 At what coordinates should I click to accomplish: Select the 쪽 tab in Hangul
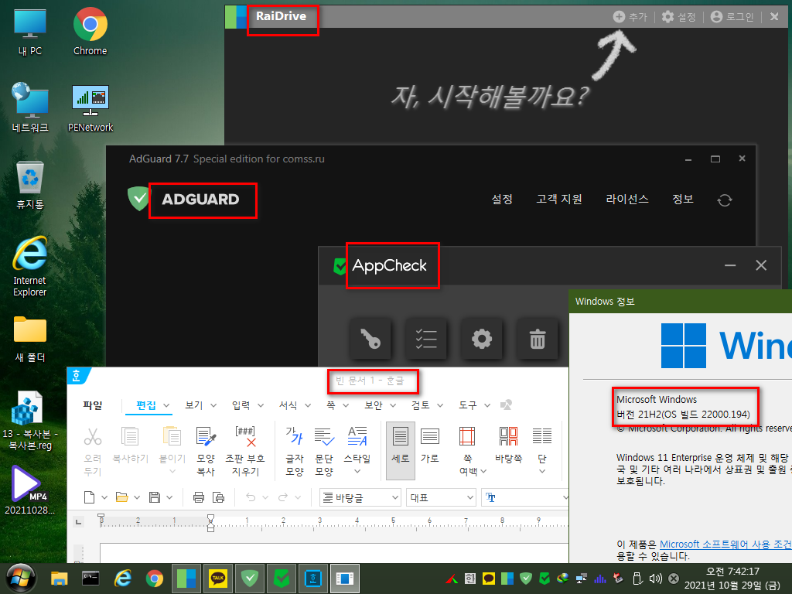tap(331, 405)
